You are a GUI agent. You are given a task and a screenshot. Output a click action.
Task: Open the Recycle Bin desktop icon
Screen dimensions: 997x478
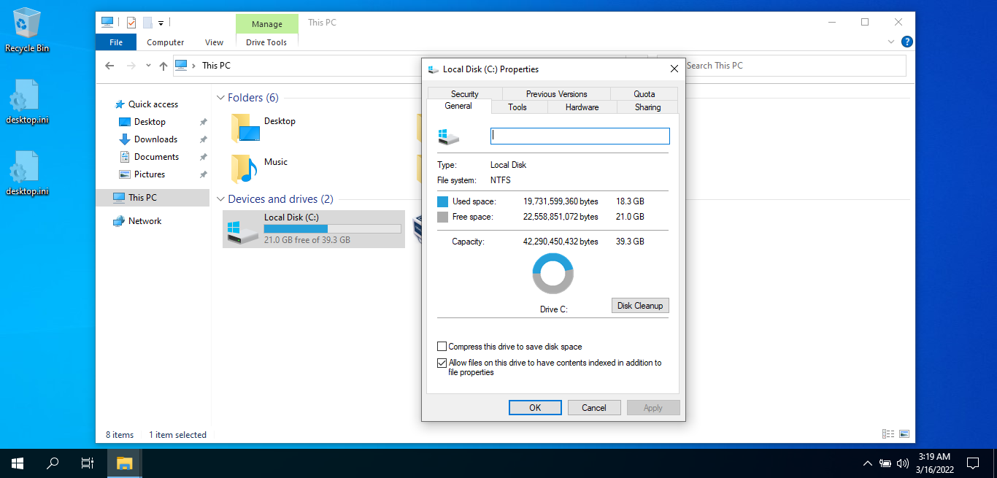coord(27,29)
